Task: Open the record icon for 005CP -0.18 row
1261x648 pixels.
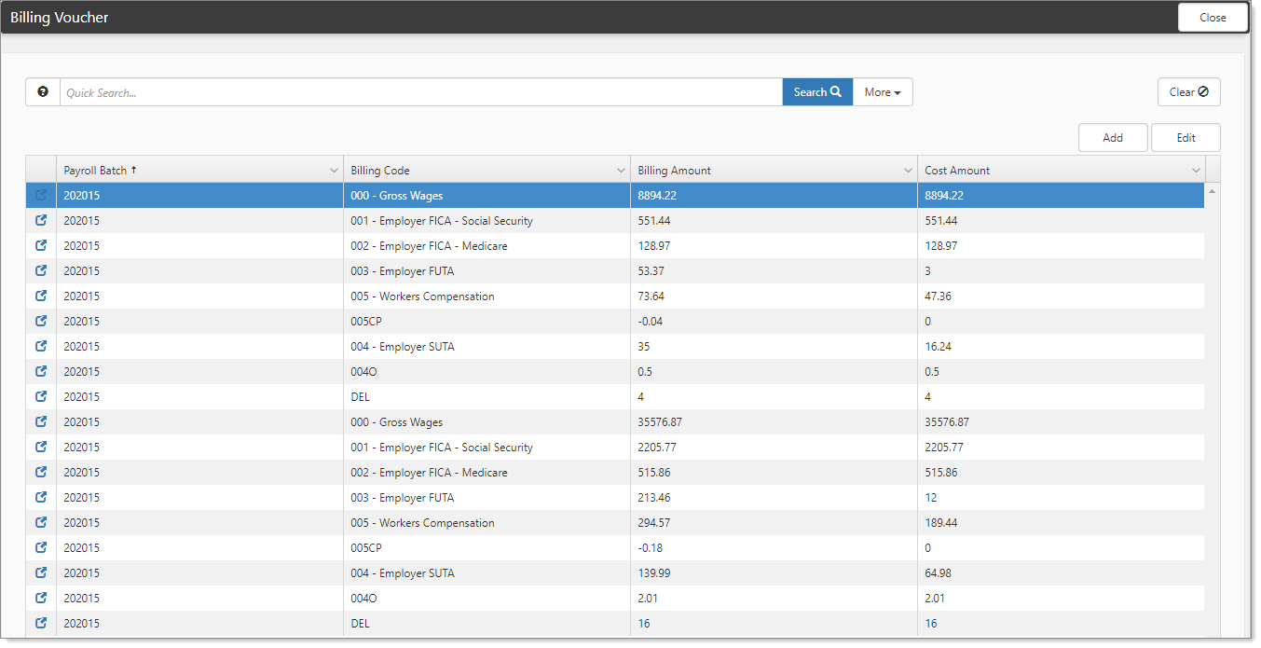Action: tap(41, 548)
